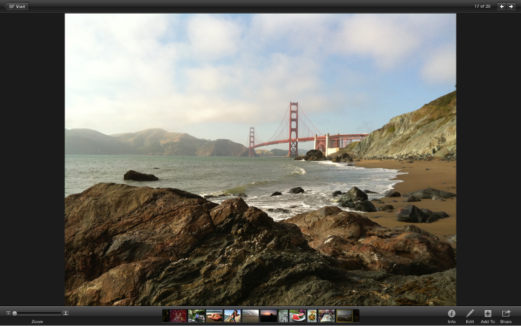The height and width of the screenshot is (327, 521).
Task: Click the main Golden Gate Bridge photo
Action: coord(260,160)
